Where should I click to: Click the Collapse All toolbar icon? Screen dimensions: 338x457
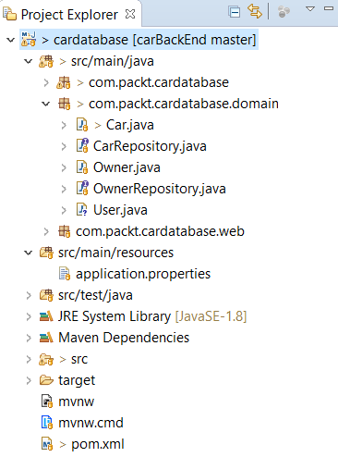(235, 12)
